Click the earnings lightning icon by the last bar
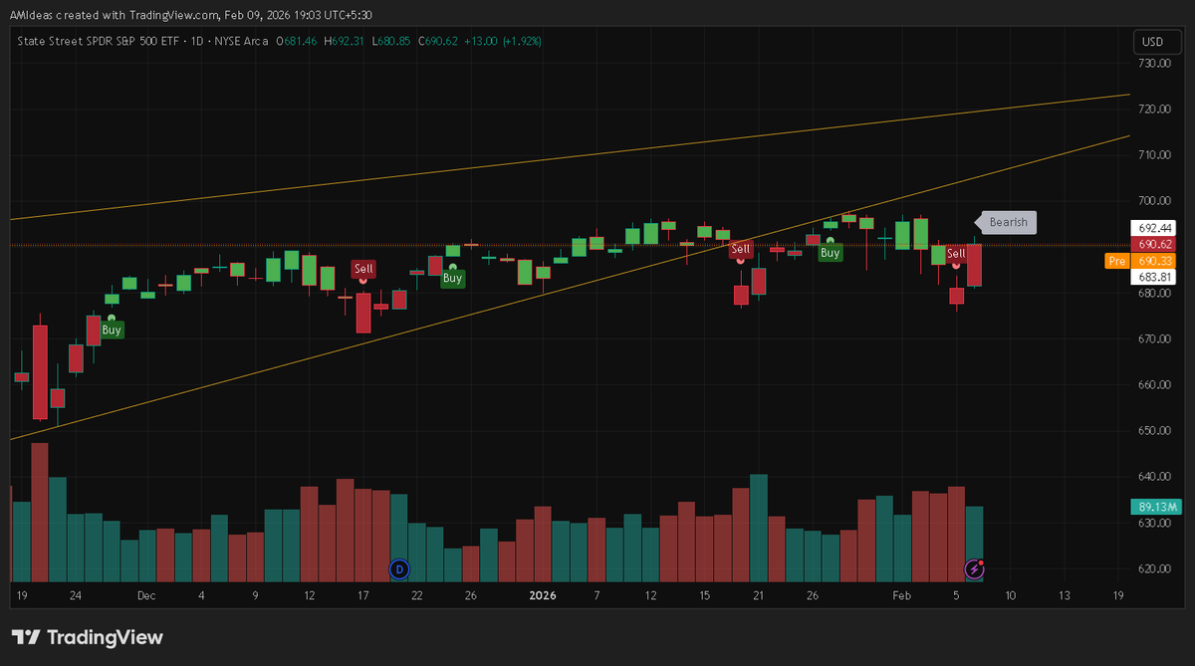 (975, 569)
